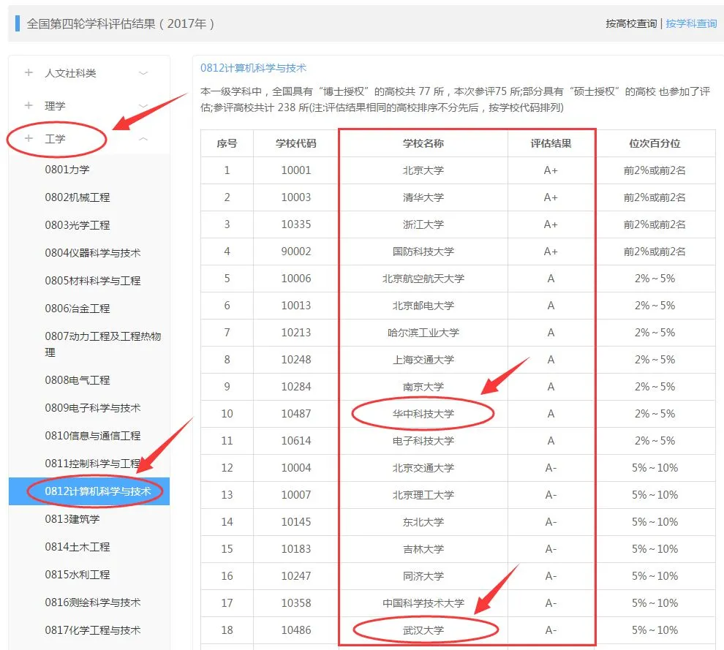Image resolution: width=724 pixels, height=650 pixels.
Task: Click the page title 全国第四轮学科评估结果
Action: 120,23
